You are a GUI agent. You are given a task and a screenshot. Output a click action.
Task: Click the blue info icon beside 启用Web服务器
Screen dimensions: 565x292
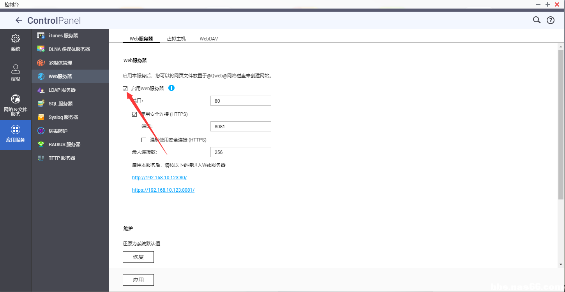tap(171, 88)
